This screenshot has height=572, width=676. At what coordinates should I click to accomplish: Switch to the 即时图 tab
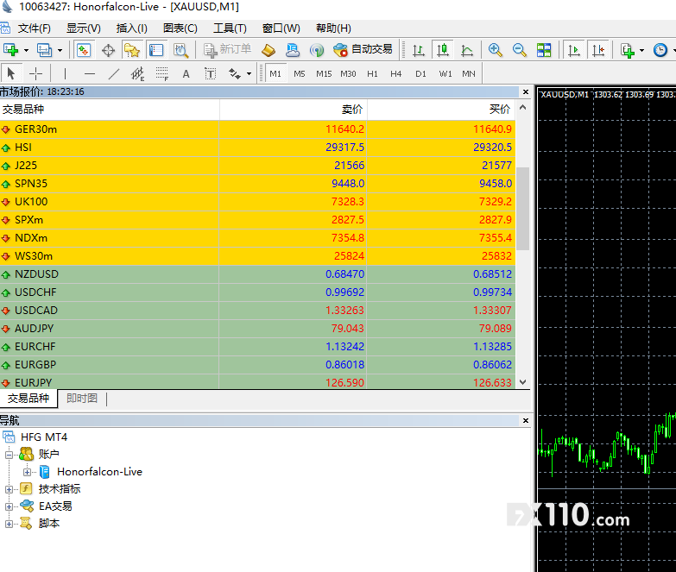82,399
